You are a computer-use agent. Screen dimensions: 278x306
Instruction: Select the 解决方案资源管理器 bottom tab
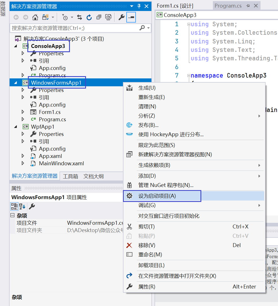click(34, 176)
